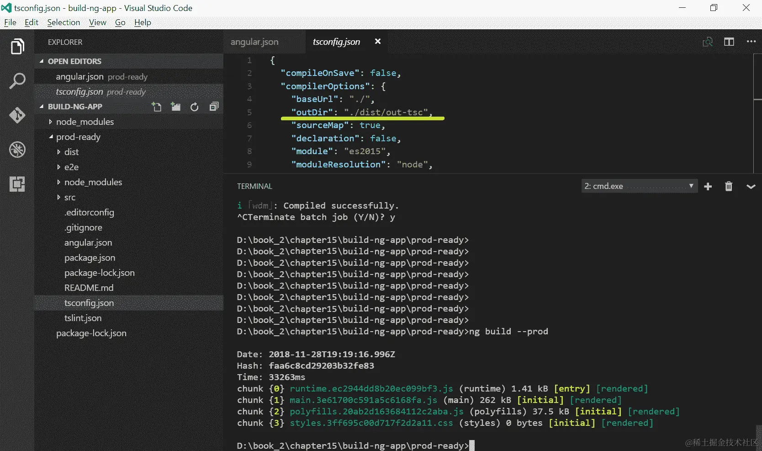Click line number 5 in editor gutter
Image resolution: width=762 pixels, height=451 pixels.
pyautogui.click(x=249, y=112)
